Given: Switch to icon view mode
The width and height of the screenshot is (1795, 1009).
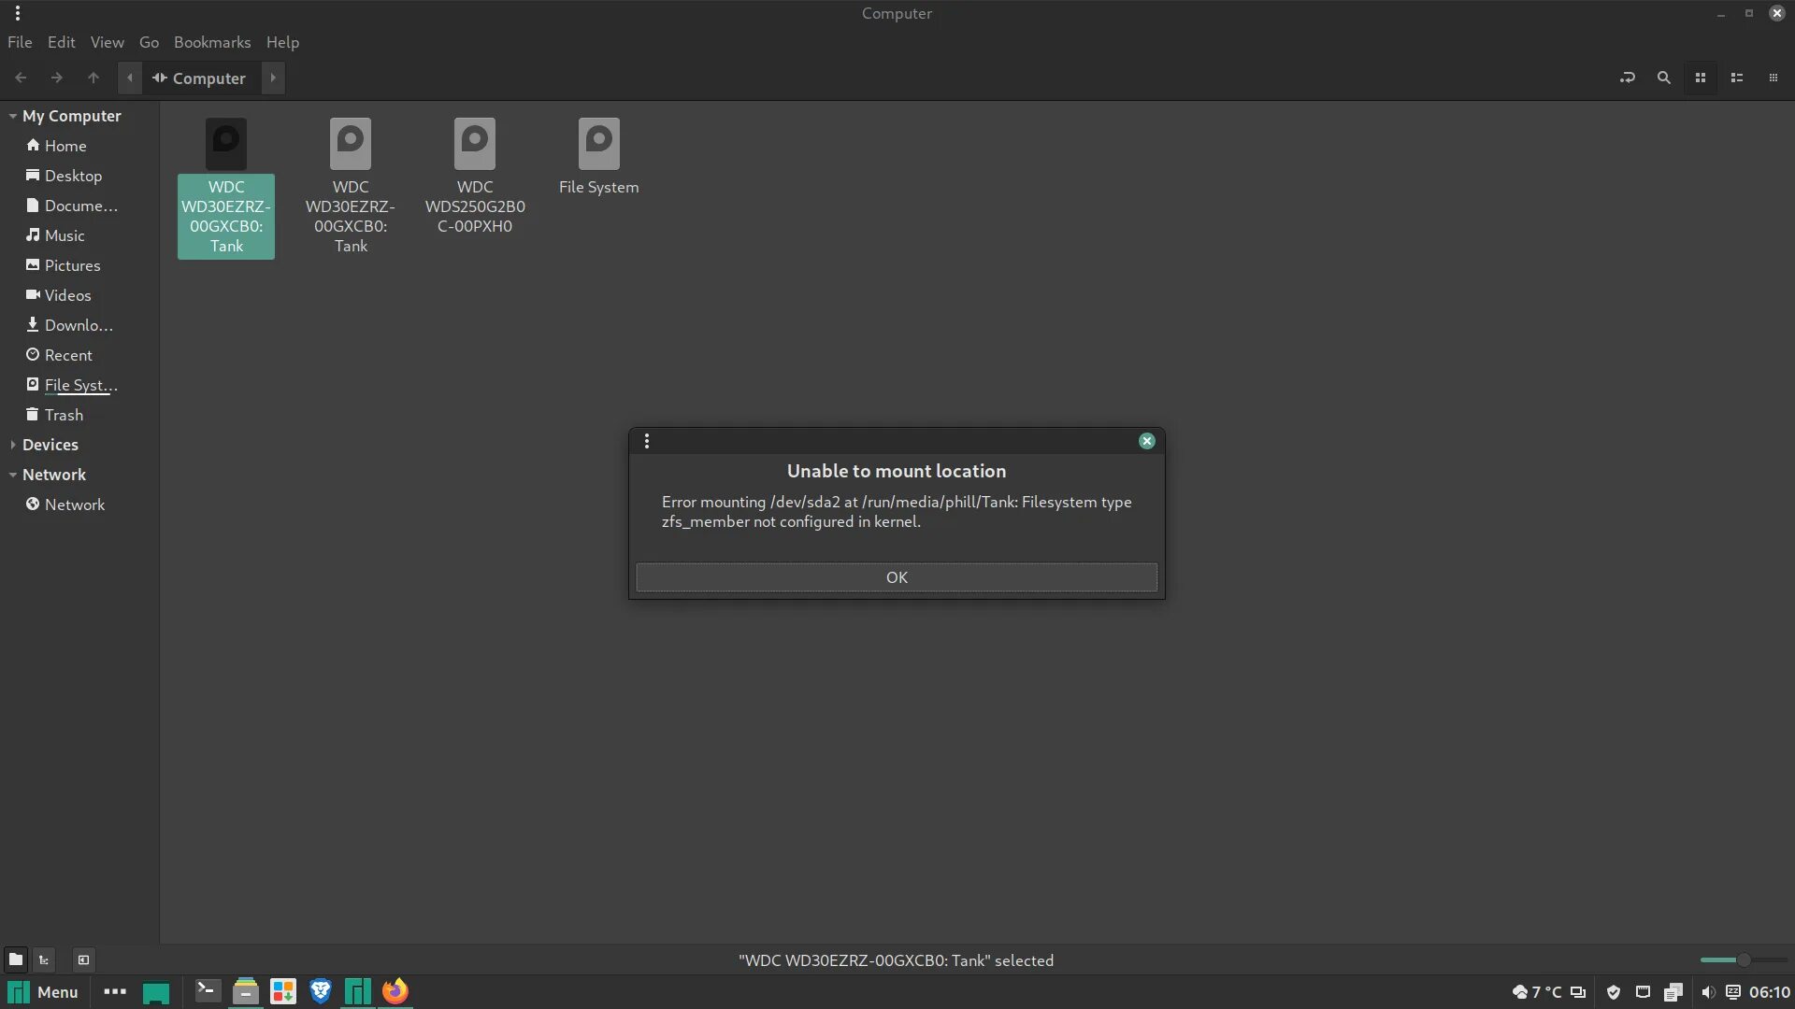Looking at the screenshot, I should tap(1701, 78).
